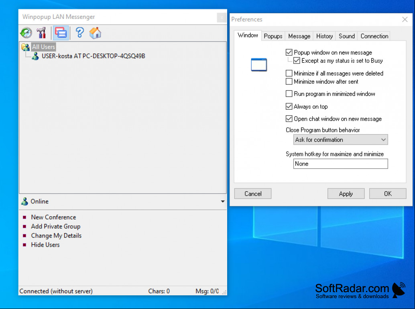Open the Close Program button behavior dropdown

pos(341,140)
